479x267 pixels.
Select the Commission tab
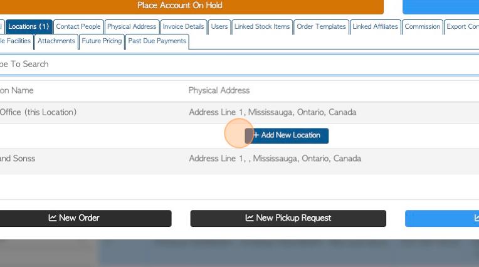423,26
